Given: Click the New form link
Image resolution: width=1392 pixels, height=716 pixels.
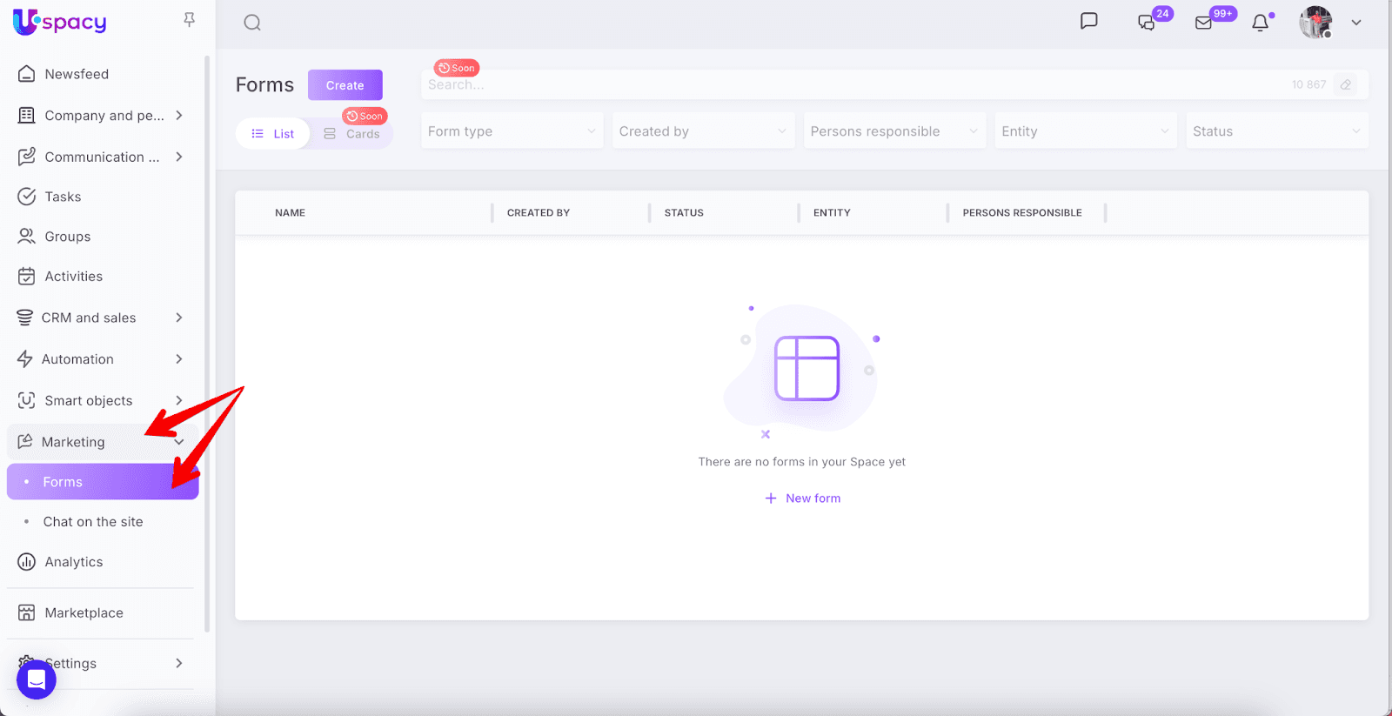Looking at the screenshot, I should 803,499.
